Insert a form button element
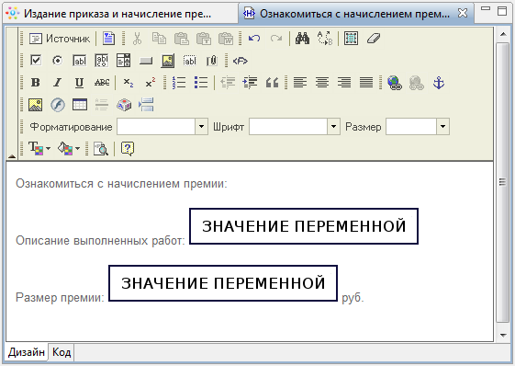This screenshot has height=366, width=515. click(146, 61)
